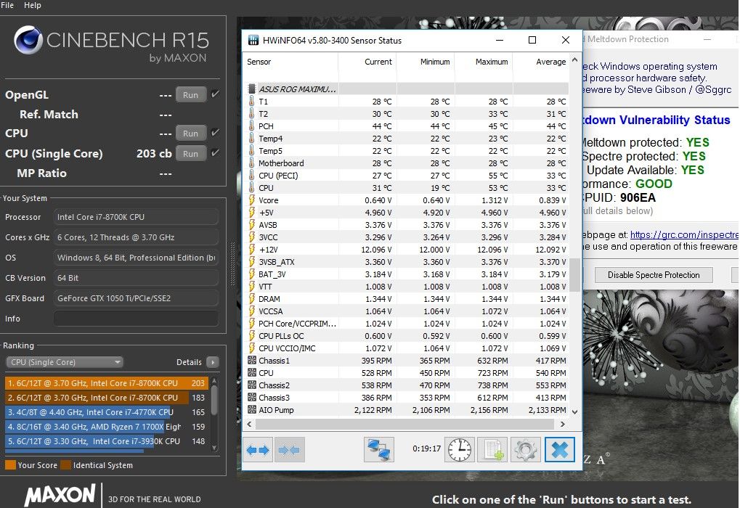The height and width of the screenshot is (508, 740).
Task: Click the HWiNFO collapse columns arrows icon
Action: [289, 449]
